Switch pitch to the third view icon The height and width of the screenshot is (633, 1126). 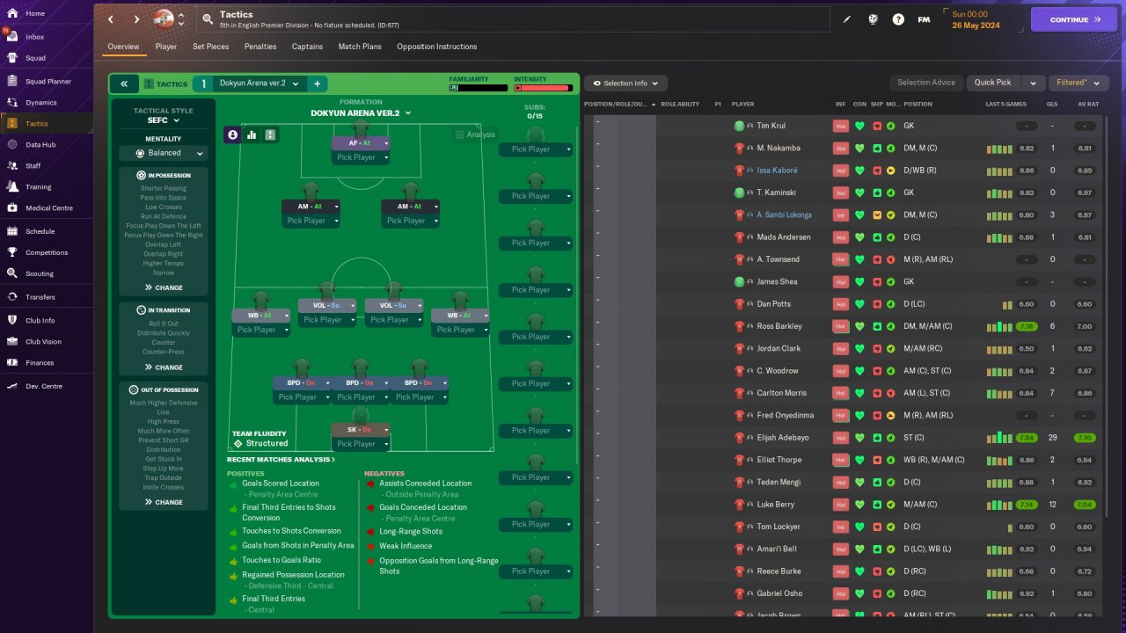click(270, 135)
